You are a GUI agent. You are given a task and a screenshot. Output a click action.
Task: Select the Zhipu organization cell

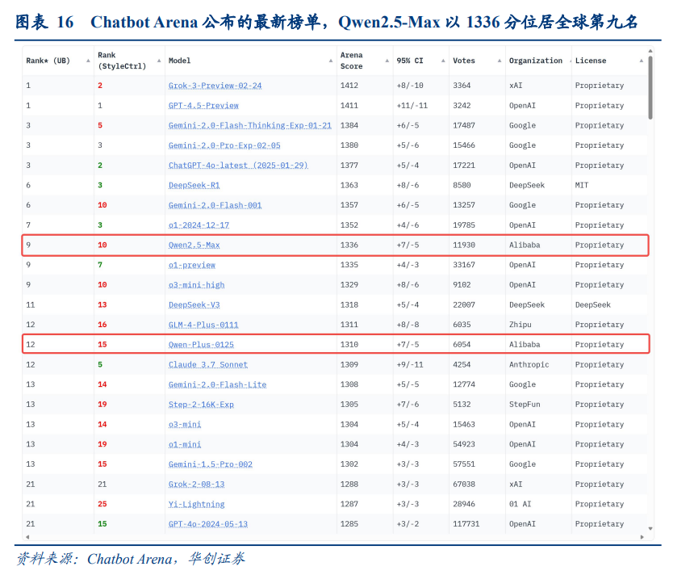[521, 325]
